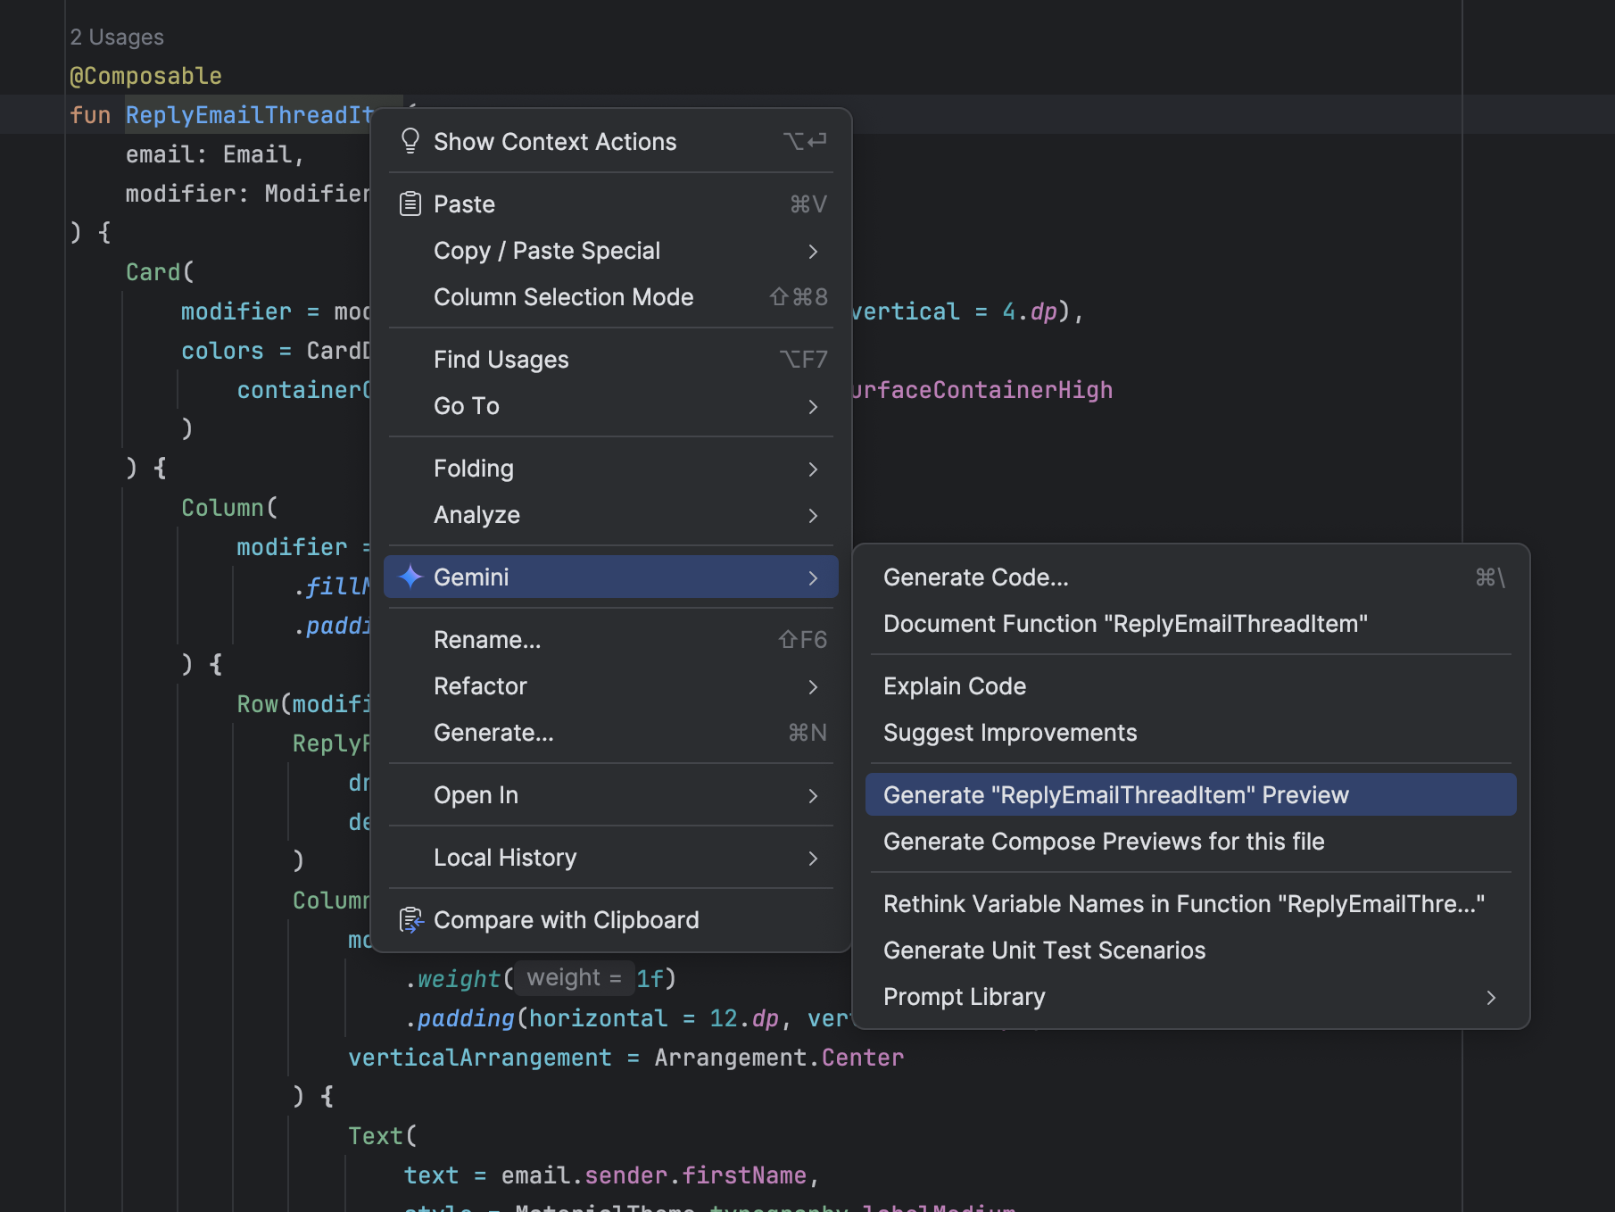Viewport: 1615px width, 1212px height.
Task: Expand the Local History submenu
Action: click(x=505, y=857)
